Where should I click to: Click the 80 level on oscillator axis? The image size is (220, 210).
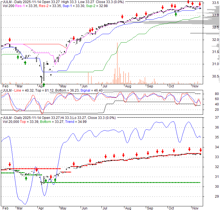click(x=217, y=94)
